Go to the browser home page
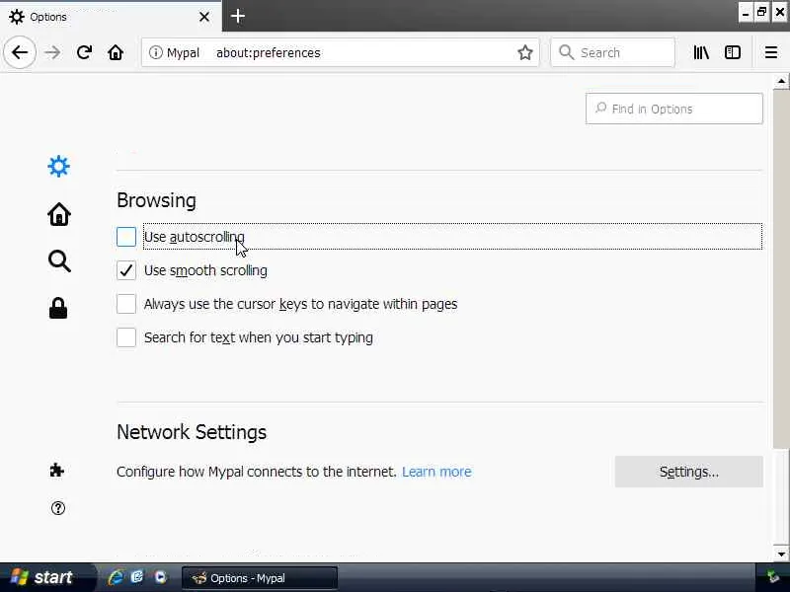790x592 pixels. (116, 52)
